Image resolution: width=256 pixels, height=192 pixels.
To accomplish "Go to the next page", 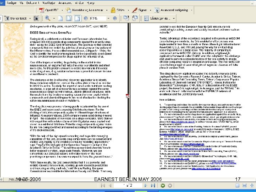I will click(146, 186).
